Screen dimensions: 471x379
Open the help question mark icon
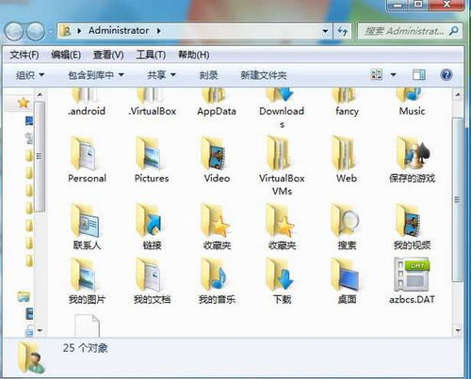(447, 75)
